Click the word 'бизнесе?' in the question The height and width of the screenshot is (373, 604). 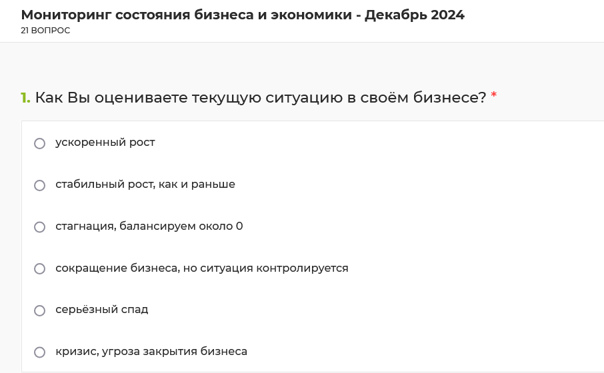[450, 98]
